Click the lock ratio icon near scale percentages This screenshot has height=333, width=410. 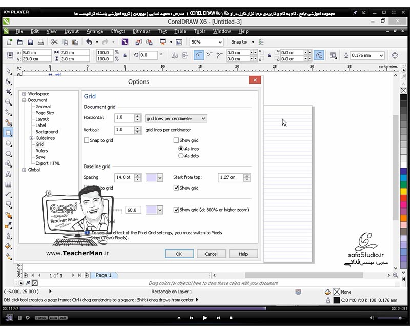coord(125,55)
